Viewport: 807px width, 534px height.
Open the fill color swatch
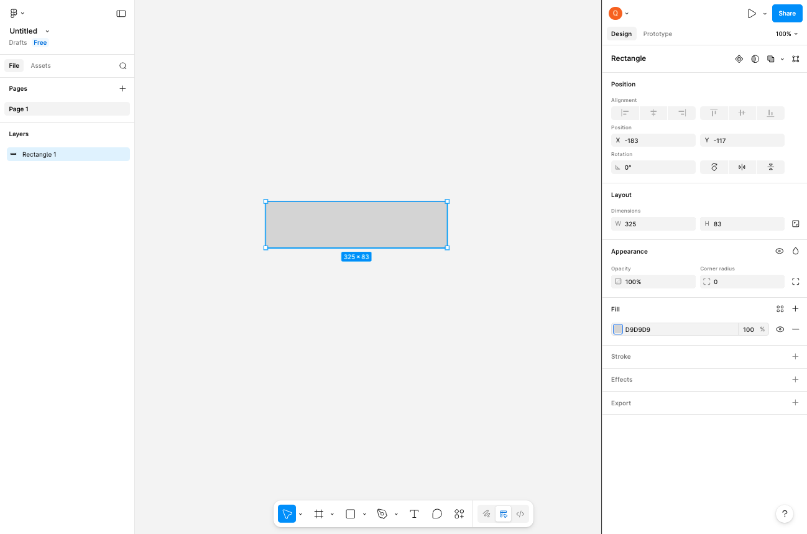click(x=618, y=329)
